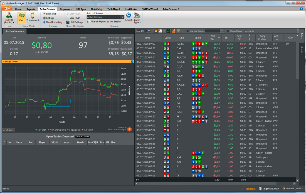This screenshot has height=193, width=306.
Task: Click the hands list horizontal scrollbar
Action: 208,184
